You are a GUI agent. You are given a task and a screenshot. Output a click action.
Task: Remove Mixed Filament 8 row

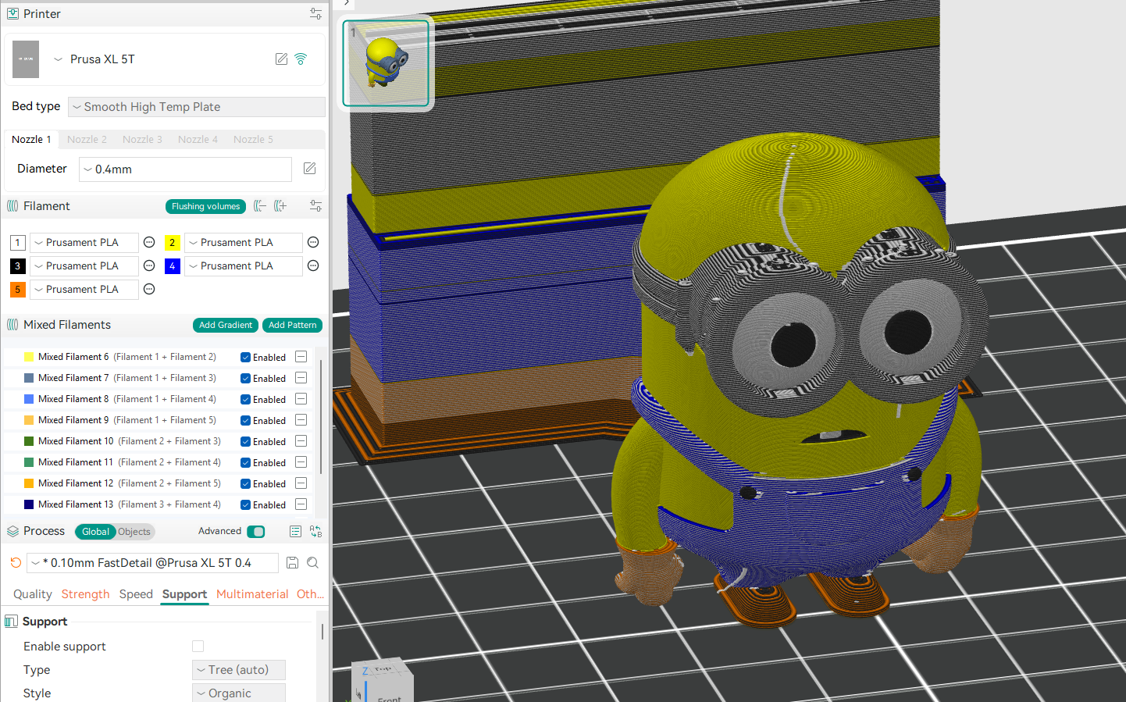(301, 399)
